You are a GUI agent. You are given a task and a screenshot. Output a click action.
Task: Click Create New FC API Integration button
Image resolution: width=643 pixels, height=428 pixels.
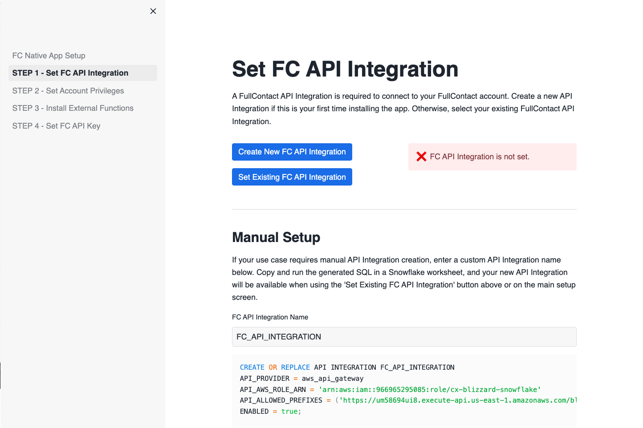tap(292, 152)
